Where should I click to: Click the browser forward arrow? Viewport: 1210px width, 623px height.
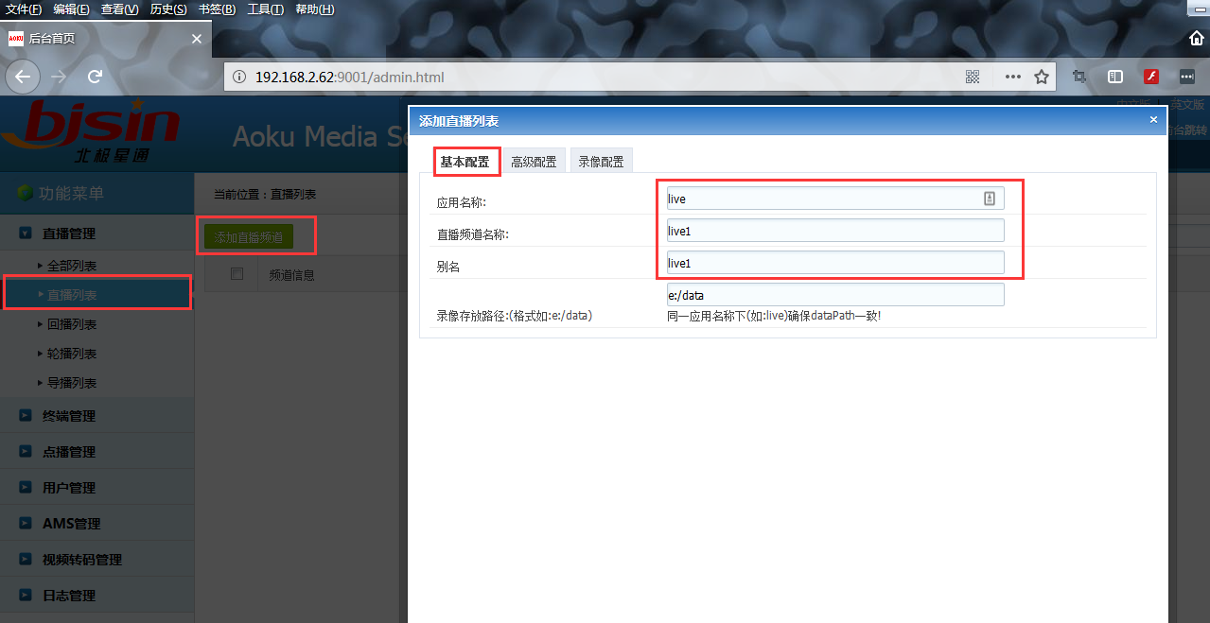(59, 77)
